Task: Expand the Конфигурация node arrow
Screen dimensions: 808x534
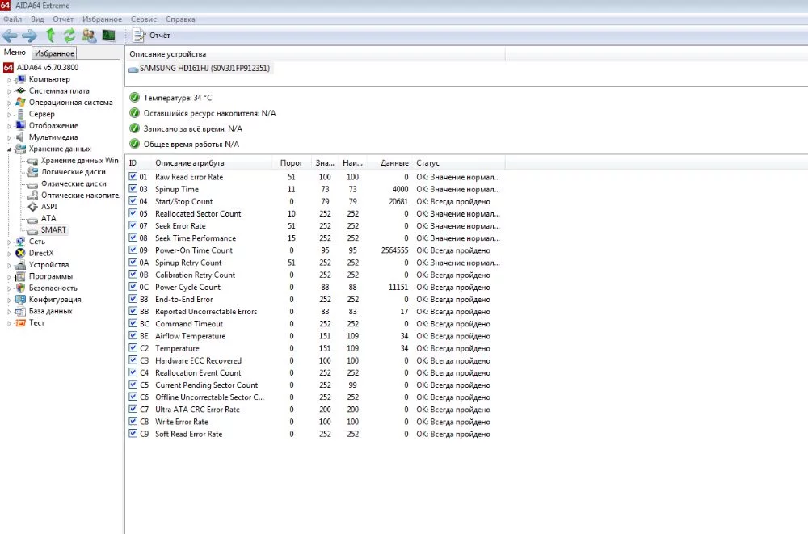Action: [x=9, y=300]
